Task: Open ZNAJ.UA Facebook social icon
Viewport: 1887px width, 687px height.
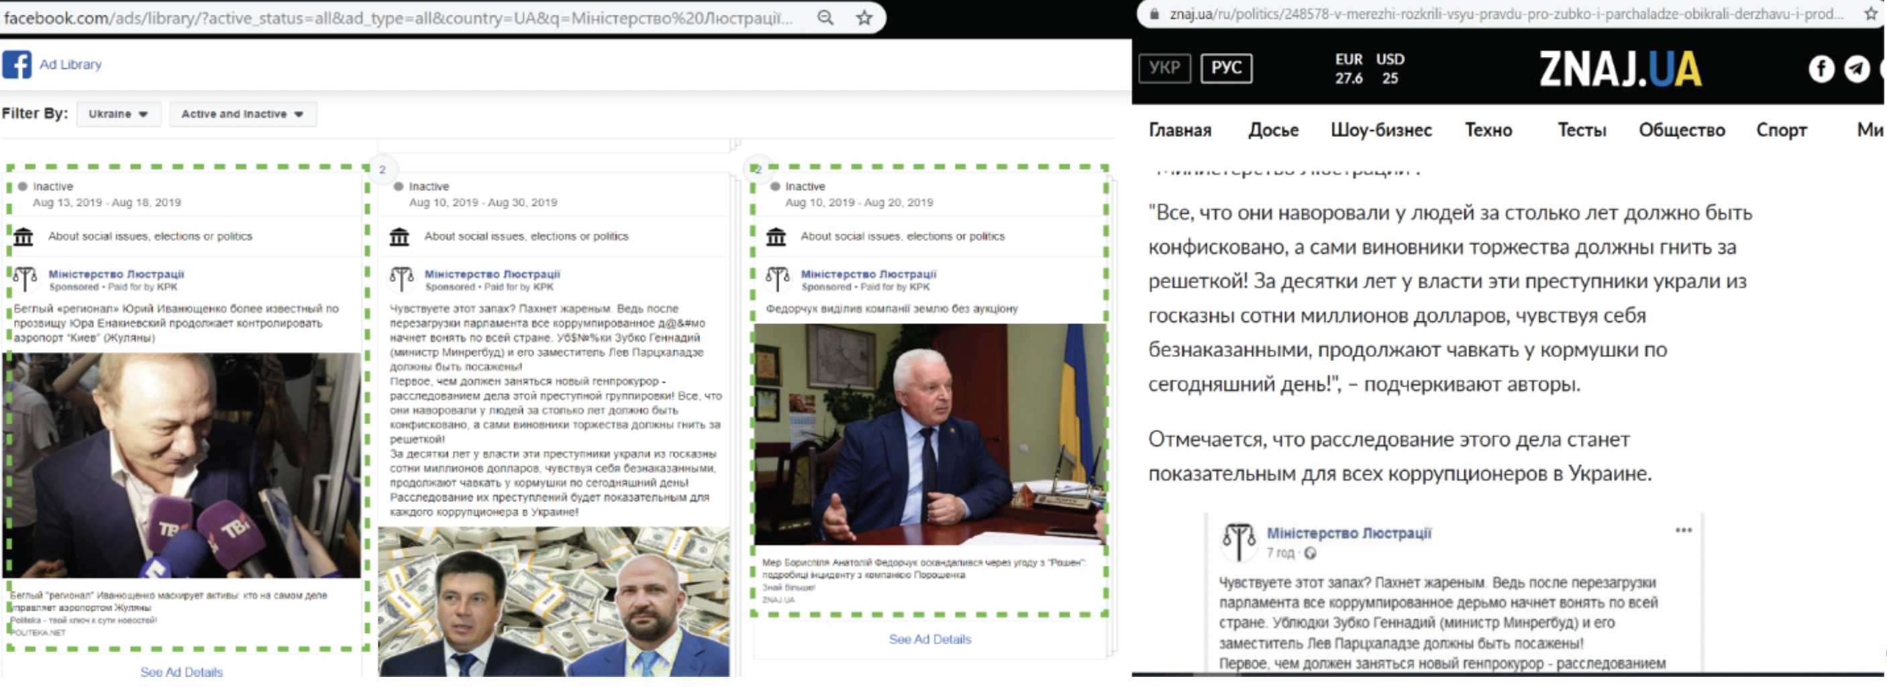Action: [1821, 69]
